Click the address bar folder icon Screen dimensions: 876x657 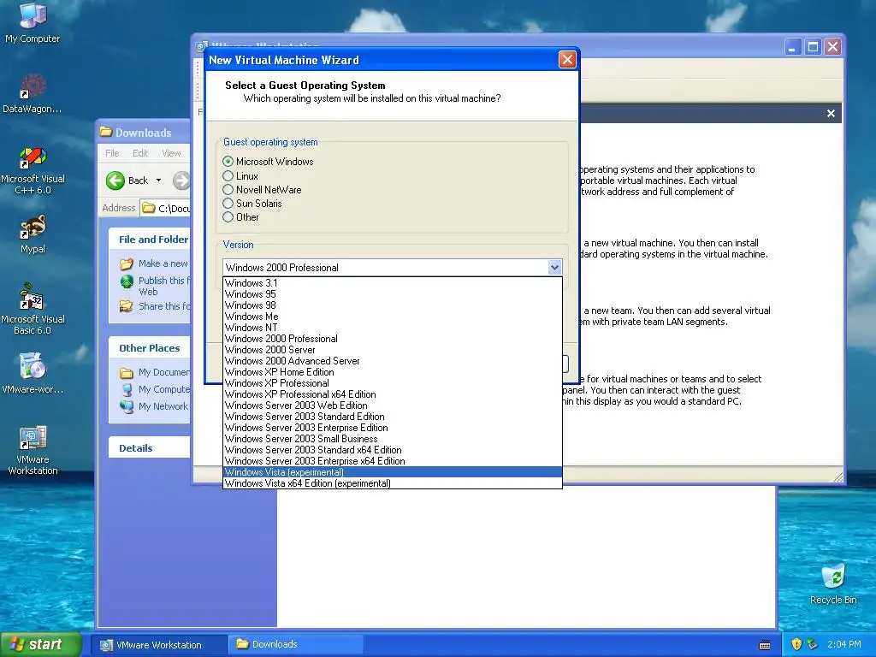148,208
